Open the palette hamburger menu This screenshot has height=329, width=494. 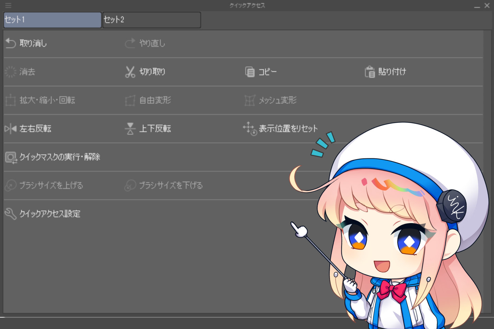click(8, 5)
